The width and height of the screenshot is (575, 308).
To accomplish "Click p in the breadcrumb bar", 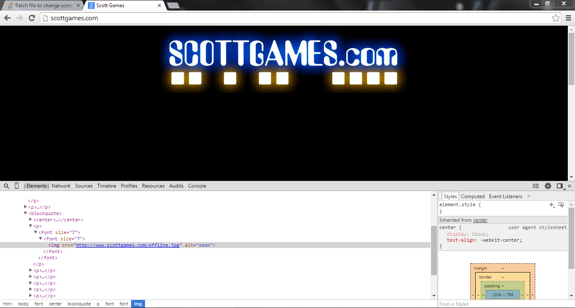I will pyautogui.click(x=98, y=304).
